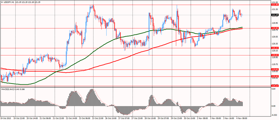
Task: Click the 121.55 value on the price scale
Action: click(275, 3)
